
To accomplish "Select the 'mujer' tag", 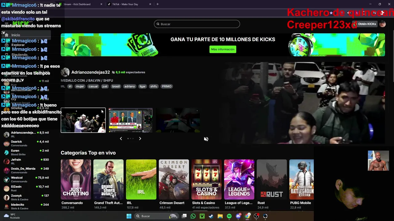I will pyautogui.click(x=80, y=87).
